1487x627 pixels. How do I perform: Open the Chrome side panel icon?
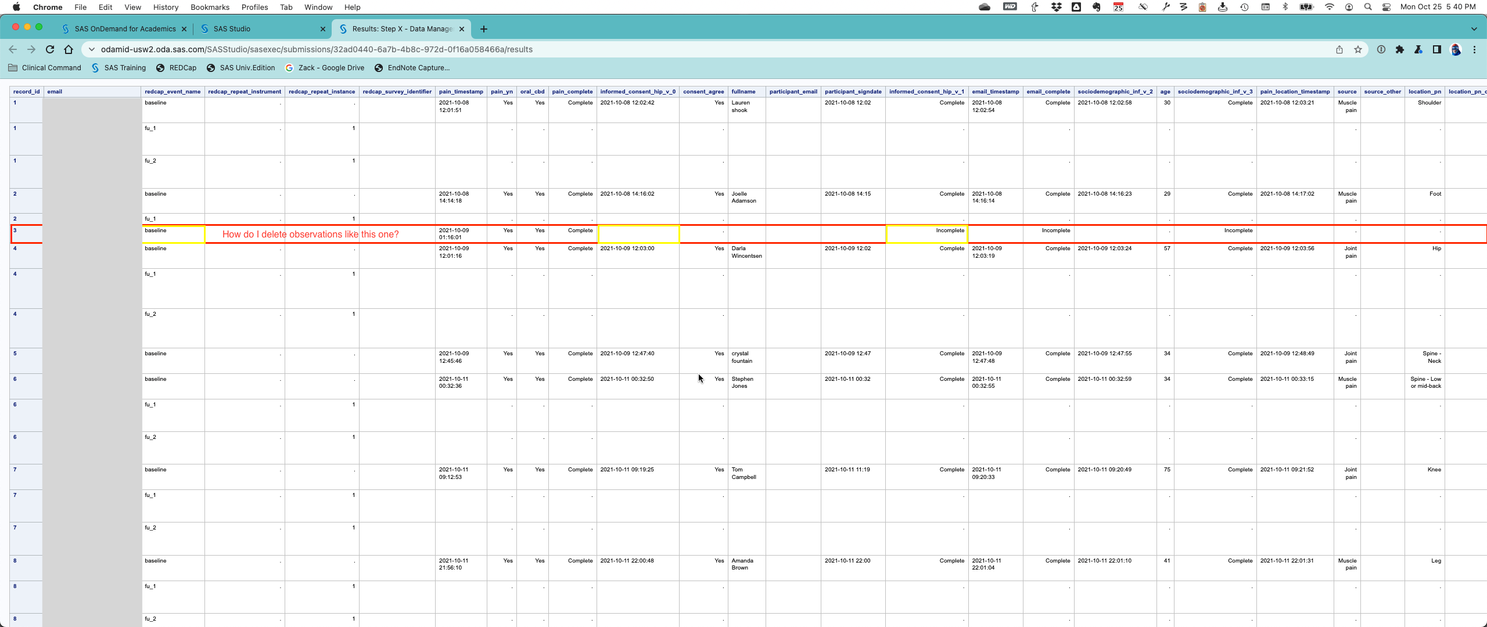(1436, 49)
